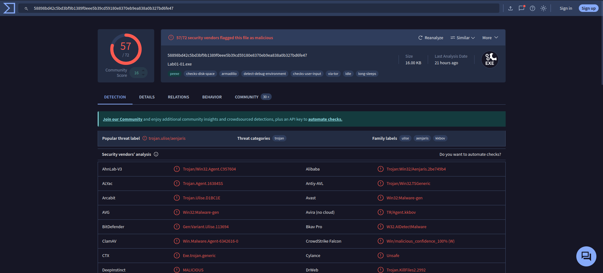Click the alert icon in Arcabit row
This screenshot has height=273, width=603.
pos(177,198)
